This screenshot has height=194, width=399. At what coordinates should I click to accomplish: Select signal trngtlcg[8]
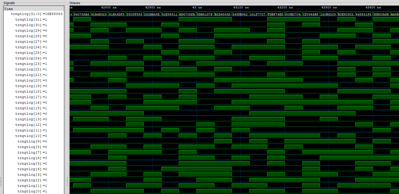32,147
